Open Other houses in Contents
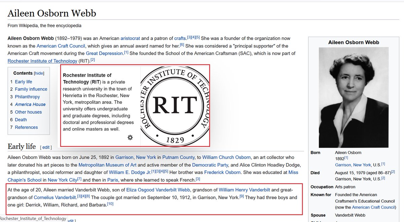 coord(28,112)
